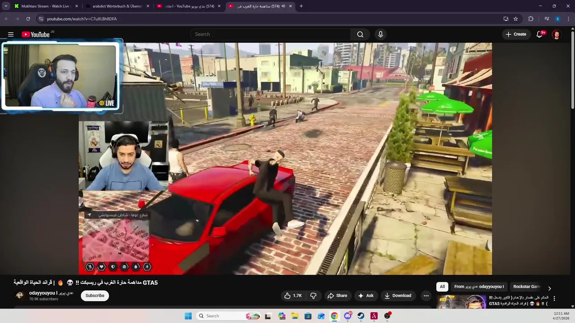Open Discord from the taskbar
The height and width of the screenshot is (323, 575).
coord(348,316)
